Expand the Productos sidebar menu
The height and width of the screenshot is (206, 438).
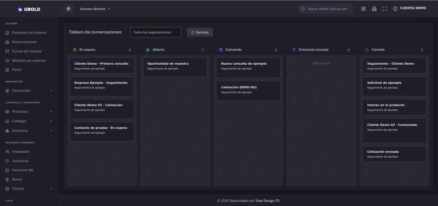29,112
